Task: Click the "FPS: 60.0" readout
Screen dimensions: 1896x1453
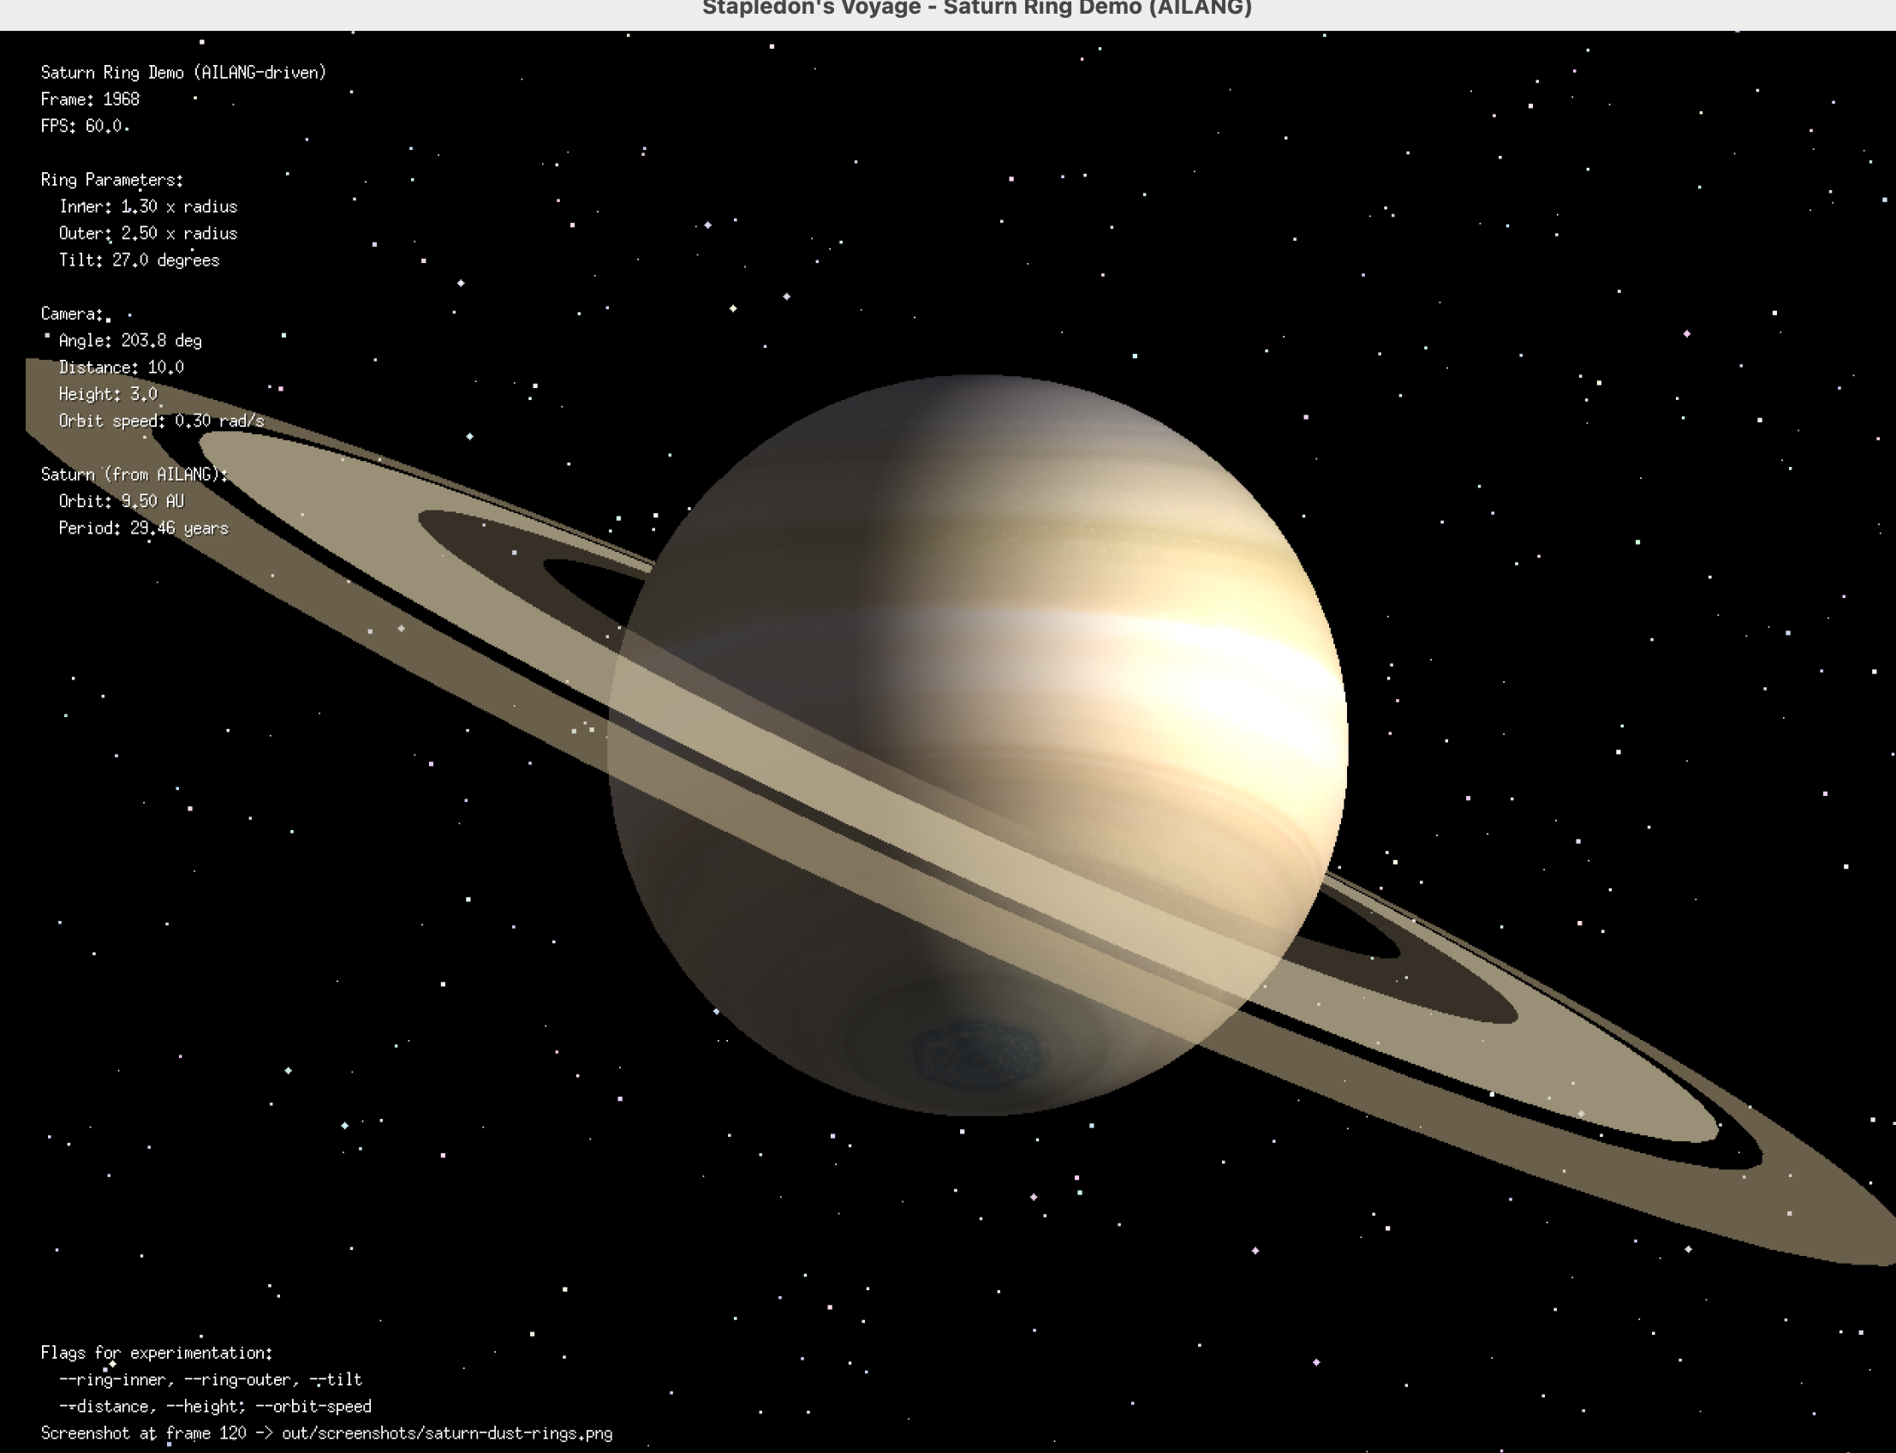Action: tap(83, 126)
